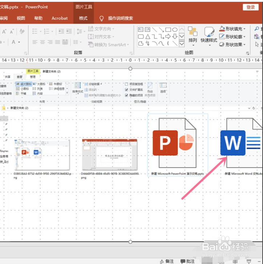Center the text alignment
This screenshot has width=263, height=264.
click(43, 42)
